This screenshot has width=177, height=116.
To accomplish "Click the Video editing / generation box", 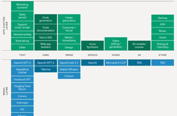I will click(x=116, y=44).
